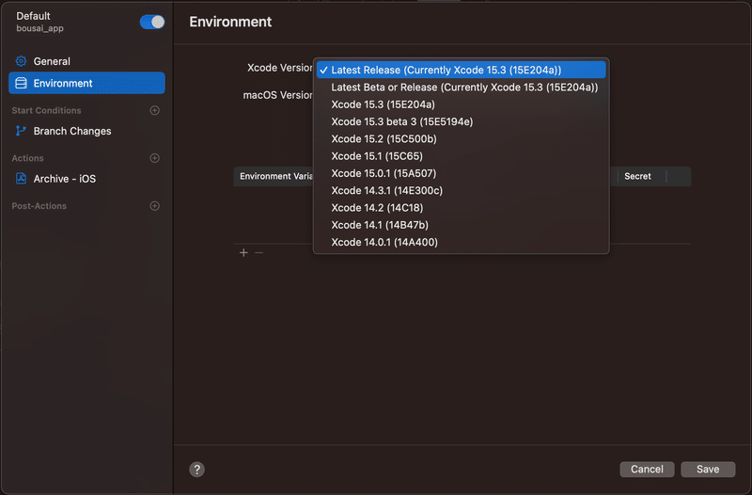The image size is (752, 495).
Task: Remove the selected environment variable
Action: coord(259,253)
